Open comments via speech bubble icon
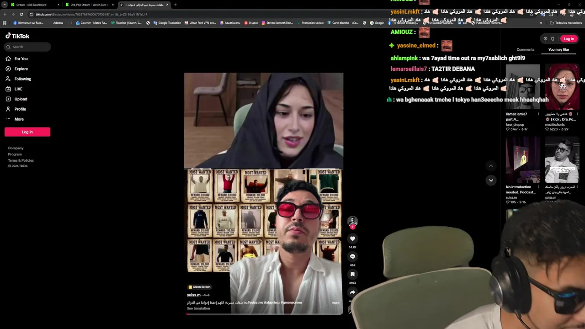The height and width of the screenshot is (329, 585). tap(352, 256)
